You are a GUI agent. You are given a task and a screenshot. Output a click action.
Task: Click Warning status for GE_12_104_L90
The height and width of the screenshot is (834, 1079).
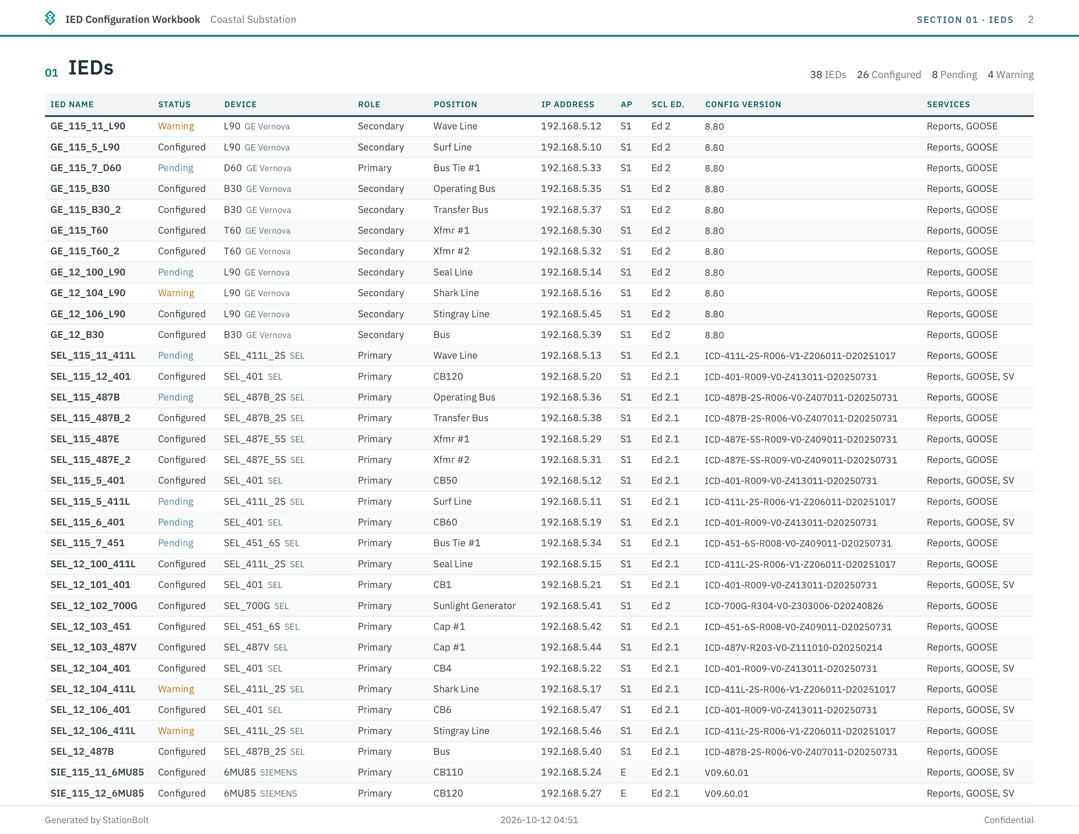(x=176, y=293)
